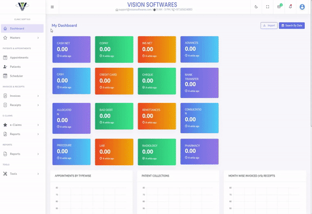Image resolution: width=312 pixels, height=214 pixels.
Task: Open the notifications bell
Action: pyautogui.click(x=291, y=7)
